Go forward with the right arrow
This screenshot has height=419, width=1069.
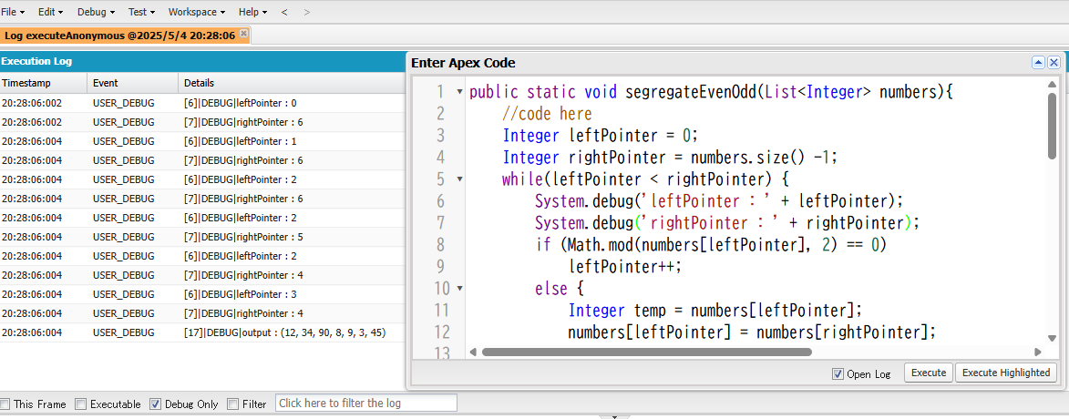(x=307, y=12)
